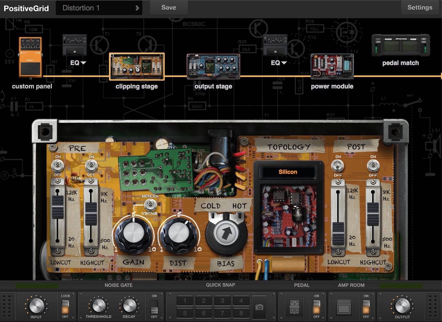This screenshot has height=322, width=442.
Task: Click the Quick Snap camera icon
Action: point(259,307)
